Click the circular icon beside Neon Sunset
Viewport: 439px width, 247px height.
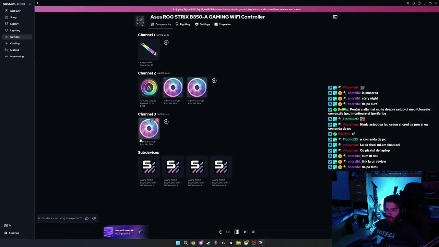point(141,232)
